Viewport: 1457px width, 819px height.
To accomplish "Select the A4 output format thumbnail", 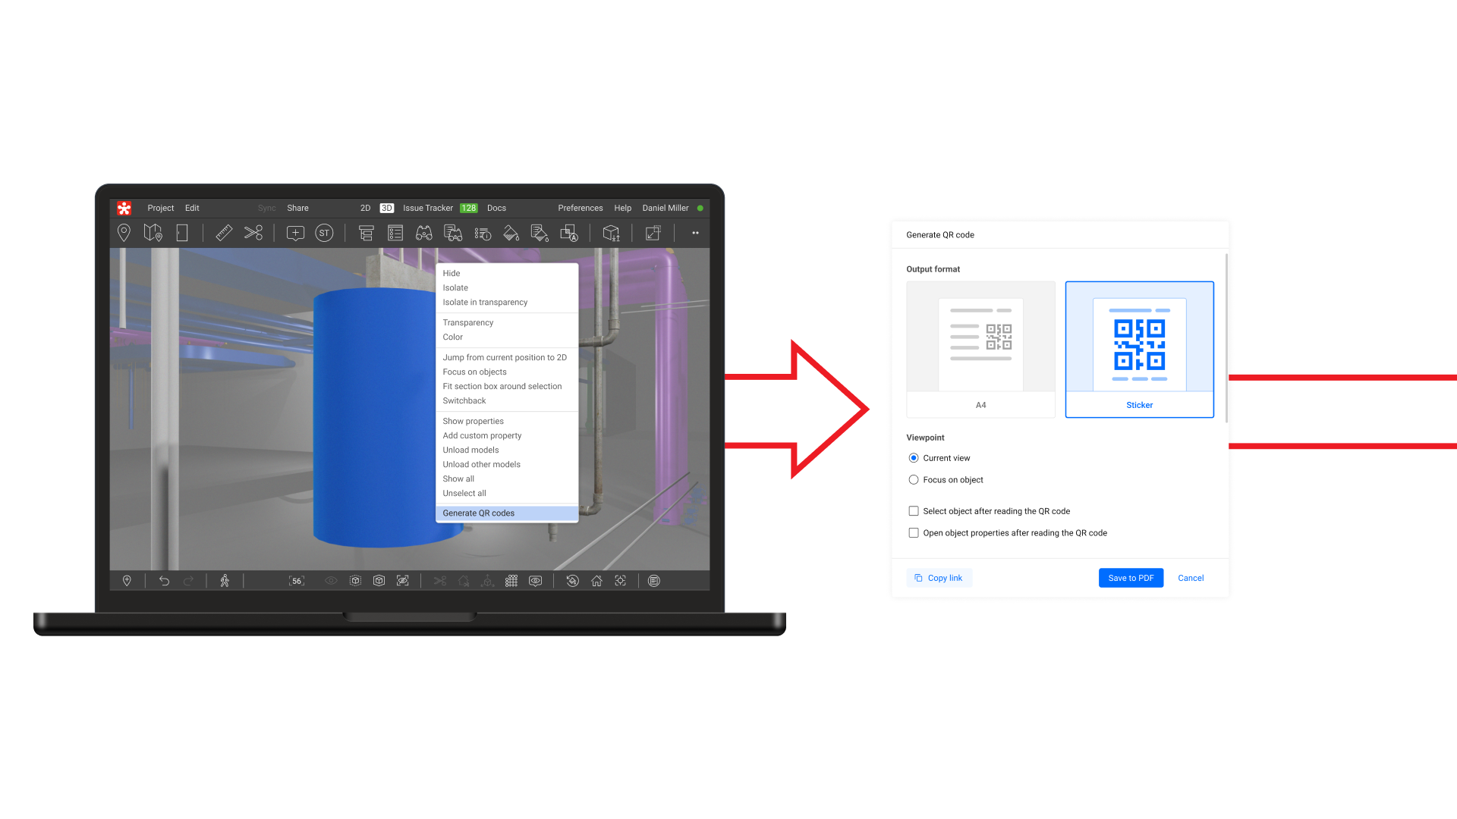I will click(980, 349).
